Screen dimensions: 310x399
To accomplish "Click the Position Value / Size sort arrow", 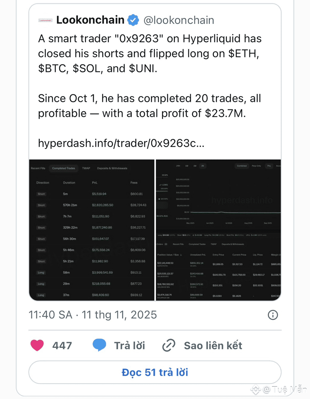I will point(181,255).
